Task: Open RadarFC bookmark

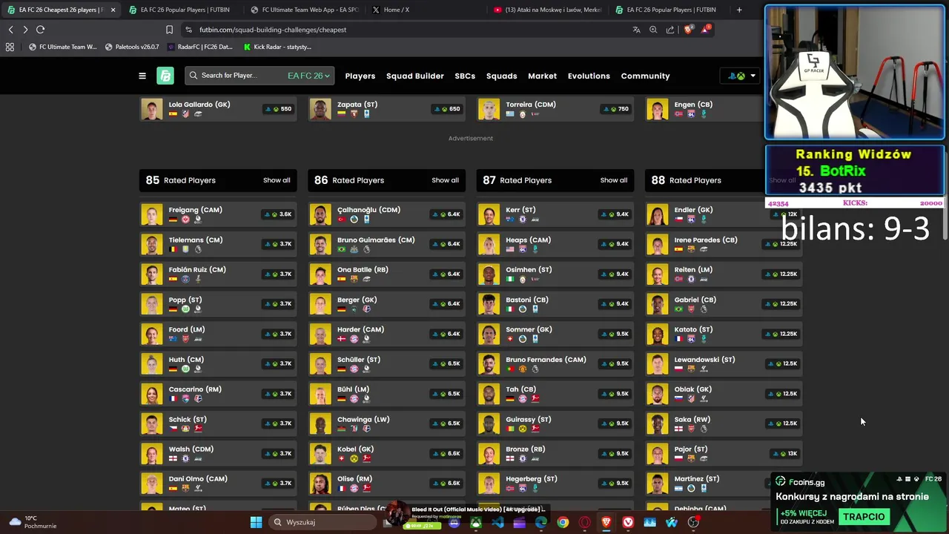Action: pyautogui.click(x=200, y=47)
